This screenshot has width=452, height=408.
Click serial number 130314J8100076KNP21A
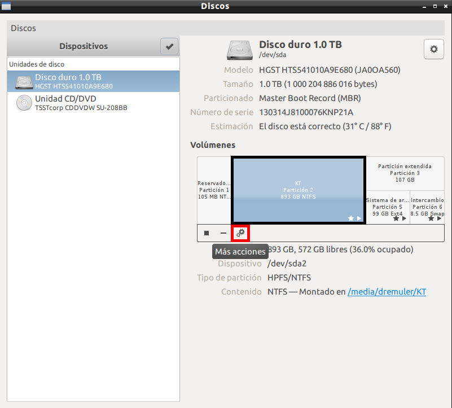(x=306, y=112)
